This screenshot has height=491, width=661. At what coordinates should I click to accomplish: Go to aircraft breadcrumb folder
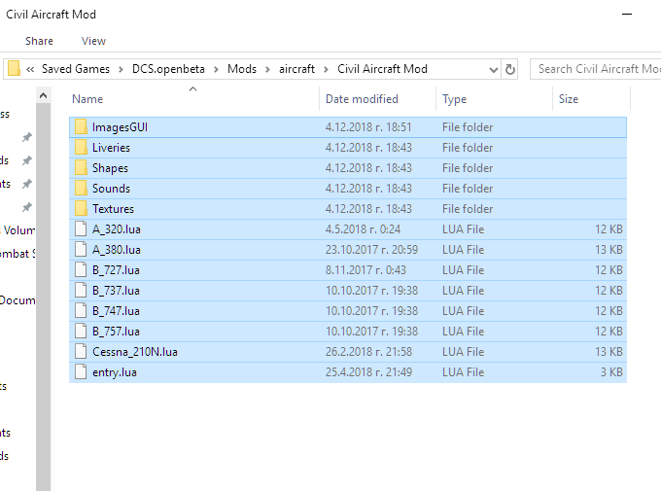[296, 69]
